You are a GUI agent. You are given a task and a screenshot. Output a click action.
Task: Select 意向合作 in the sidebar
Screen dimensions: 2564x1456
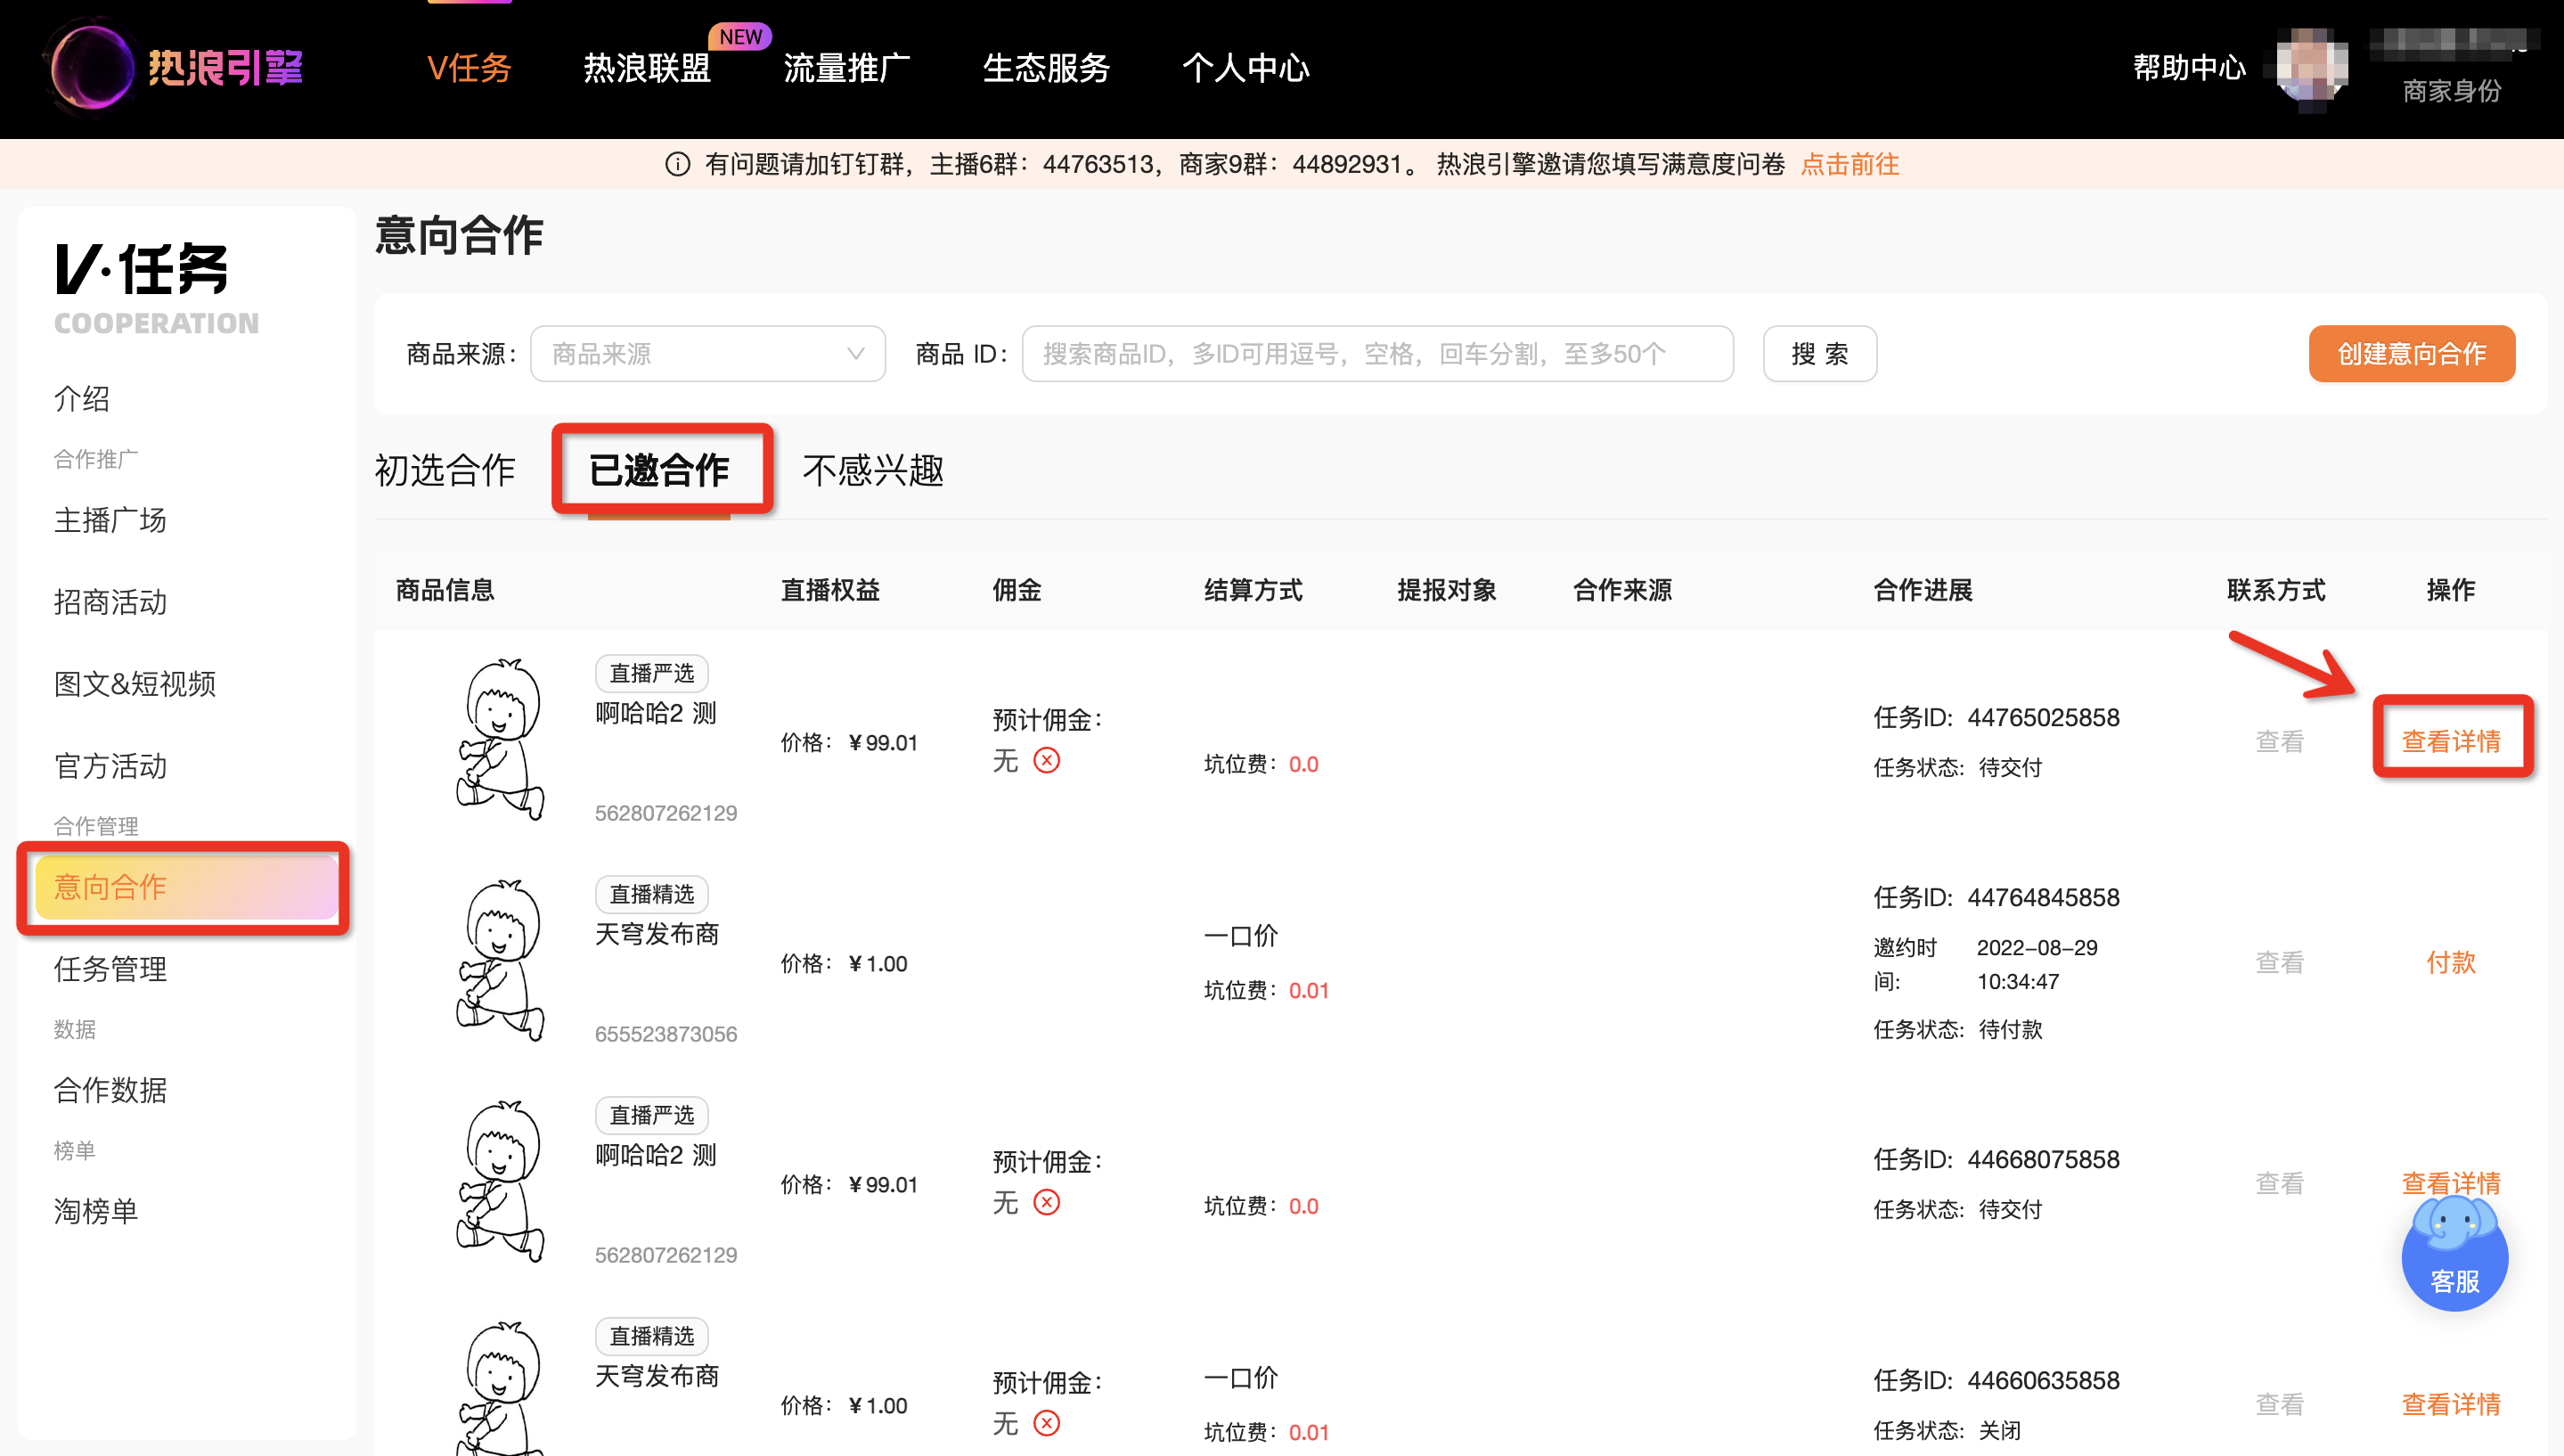pos(187,887)
